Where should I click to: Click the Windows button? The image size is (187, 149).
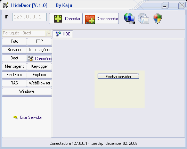click(27, 91)
